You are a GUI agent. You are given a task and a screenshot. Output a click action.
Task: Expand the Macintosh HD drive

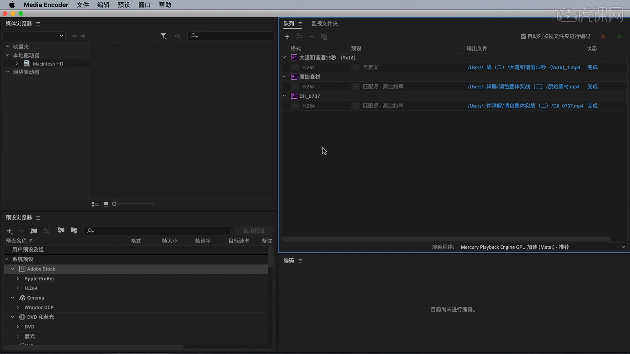[17, 64]
